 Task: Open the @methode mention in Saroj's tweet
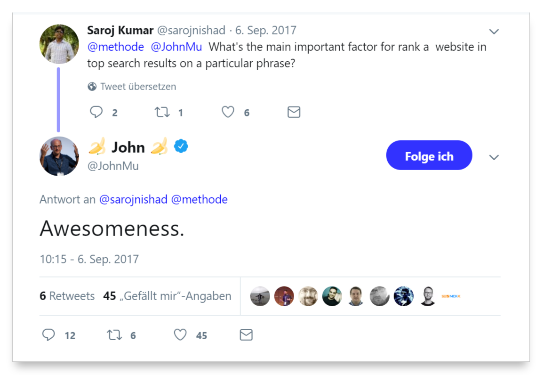pyautogui.click(x=116, y=47)
